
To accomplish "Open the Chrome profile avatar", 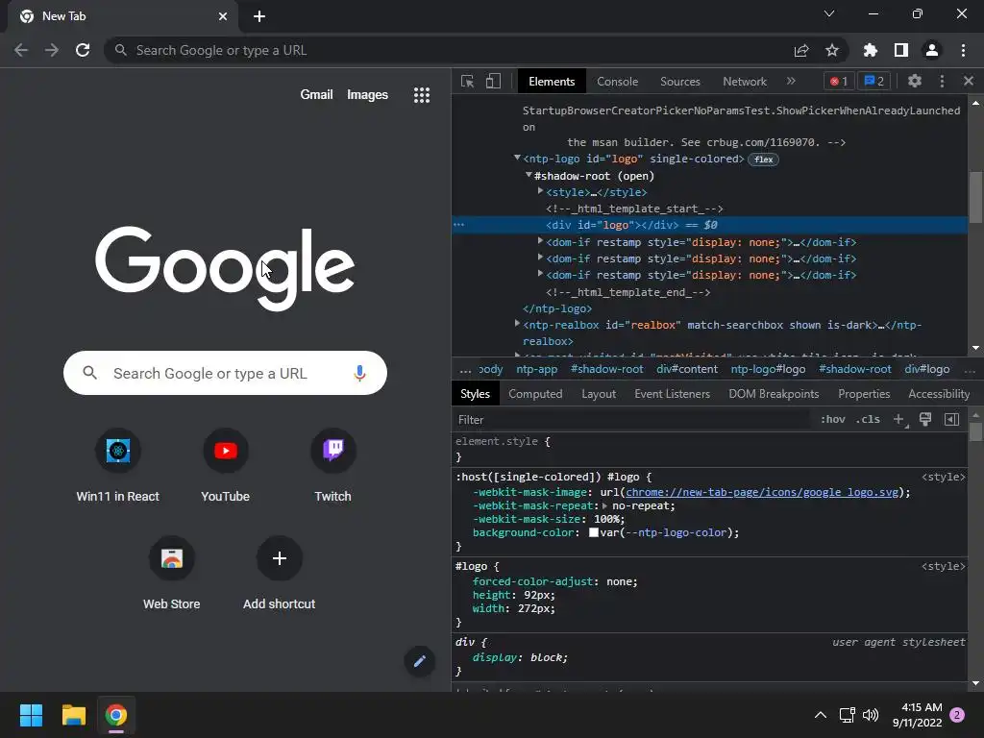I will tap(932, 50).
